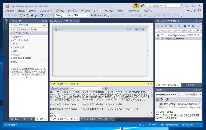Open the Any CPU platform dropdown
Image resolution: width=206 pixels, height=130 pixels.
pos(88,15)
